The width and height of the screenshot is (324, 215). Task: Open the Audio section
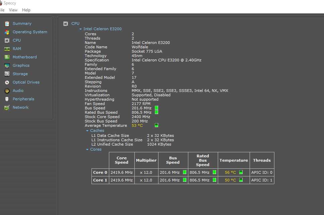[18, 91]
